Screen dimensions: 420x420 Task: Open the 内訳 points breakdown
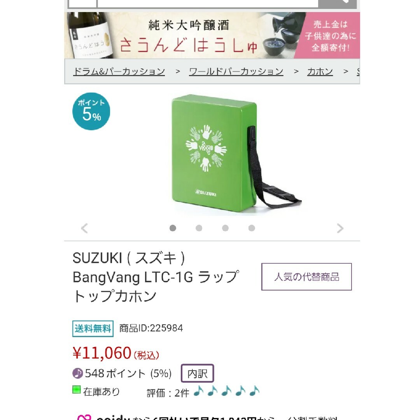pyautogui.click(x=198, y=373)
